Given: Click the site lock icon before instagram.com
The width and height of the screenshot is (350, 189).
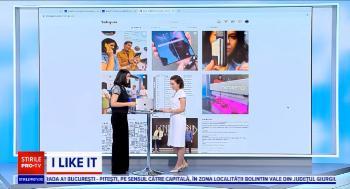Looking at the screenshot, I should pos(44,16).
